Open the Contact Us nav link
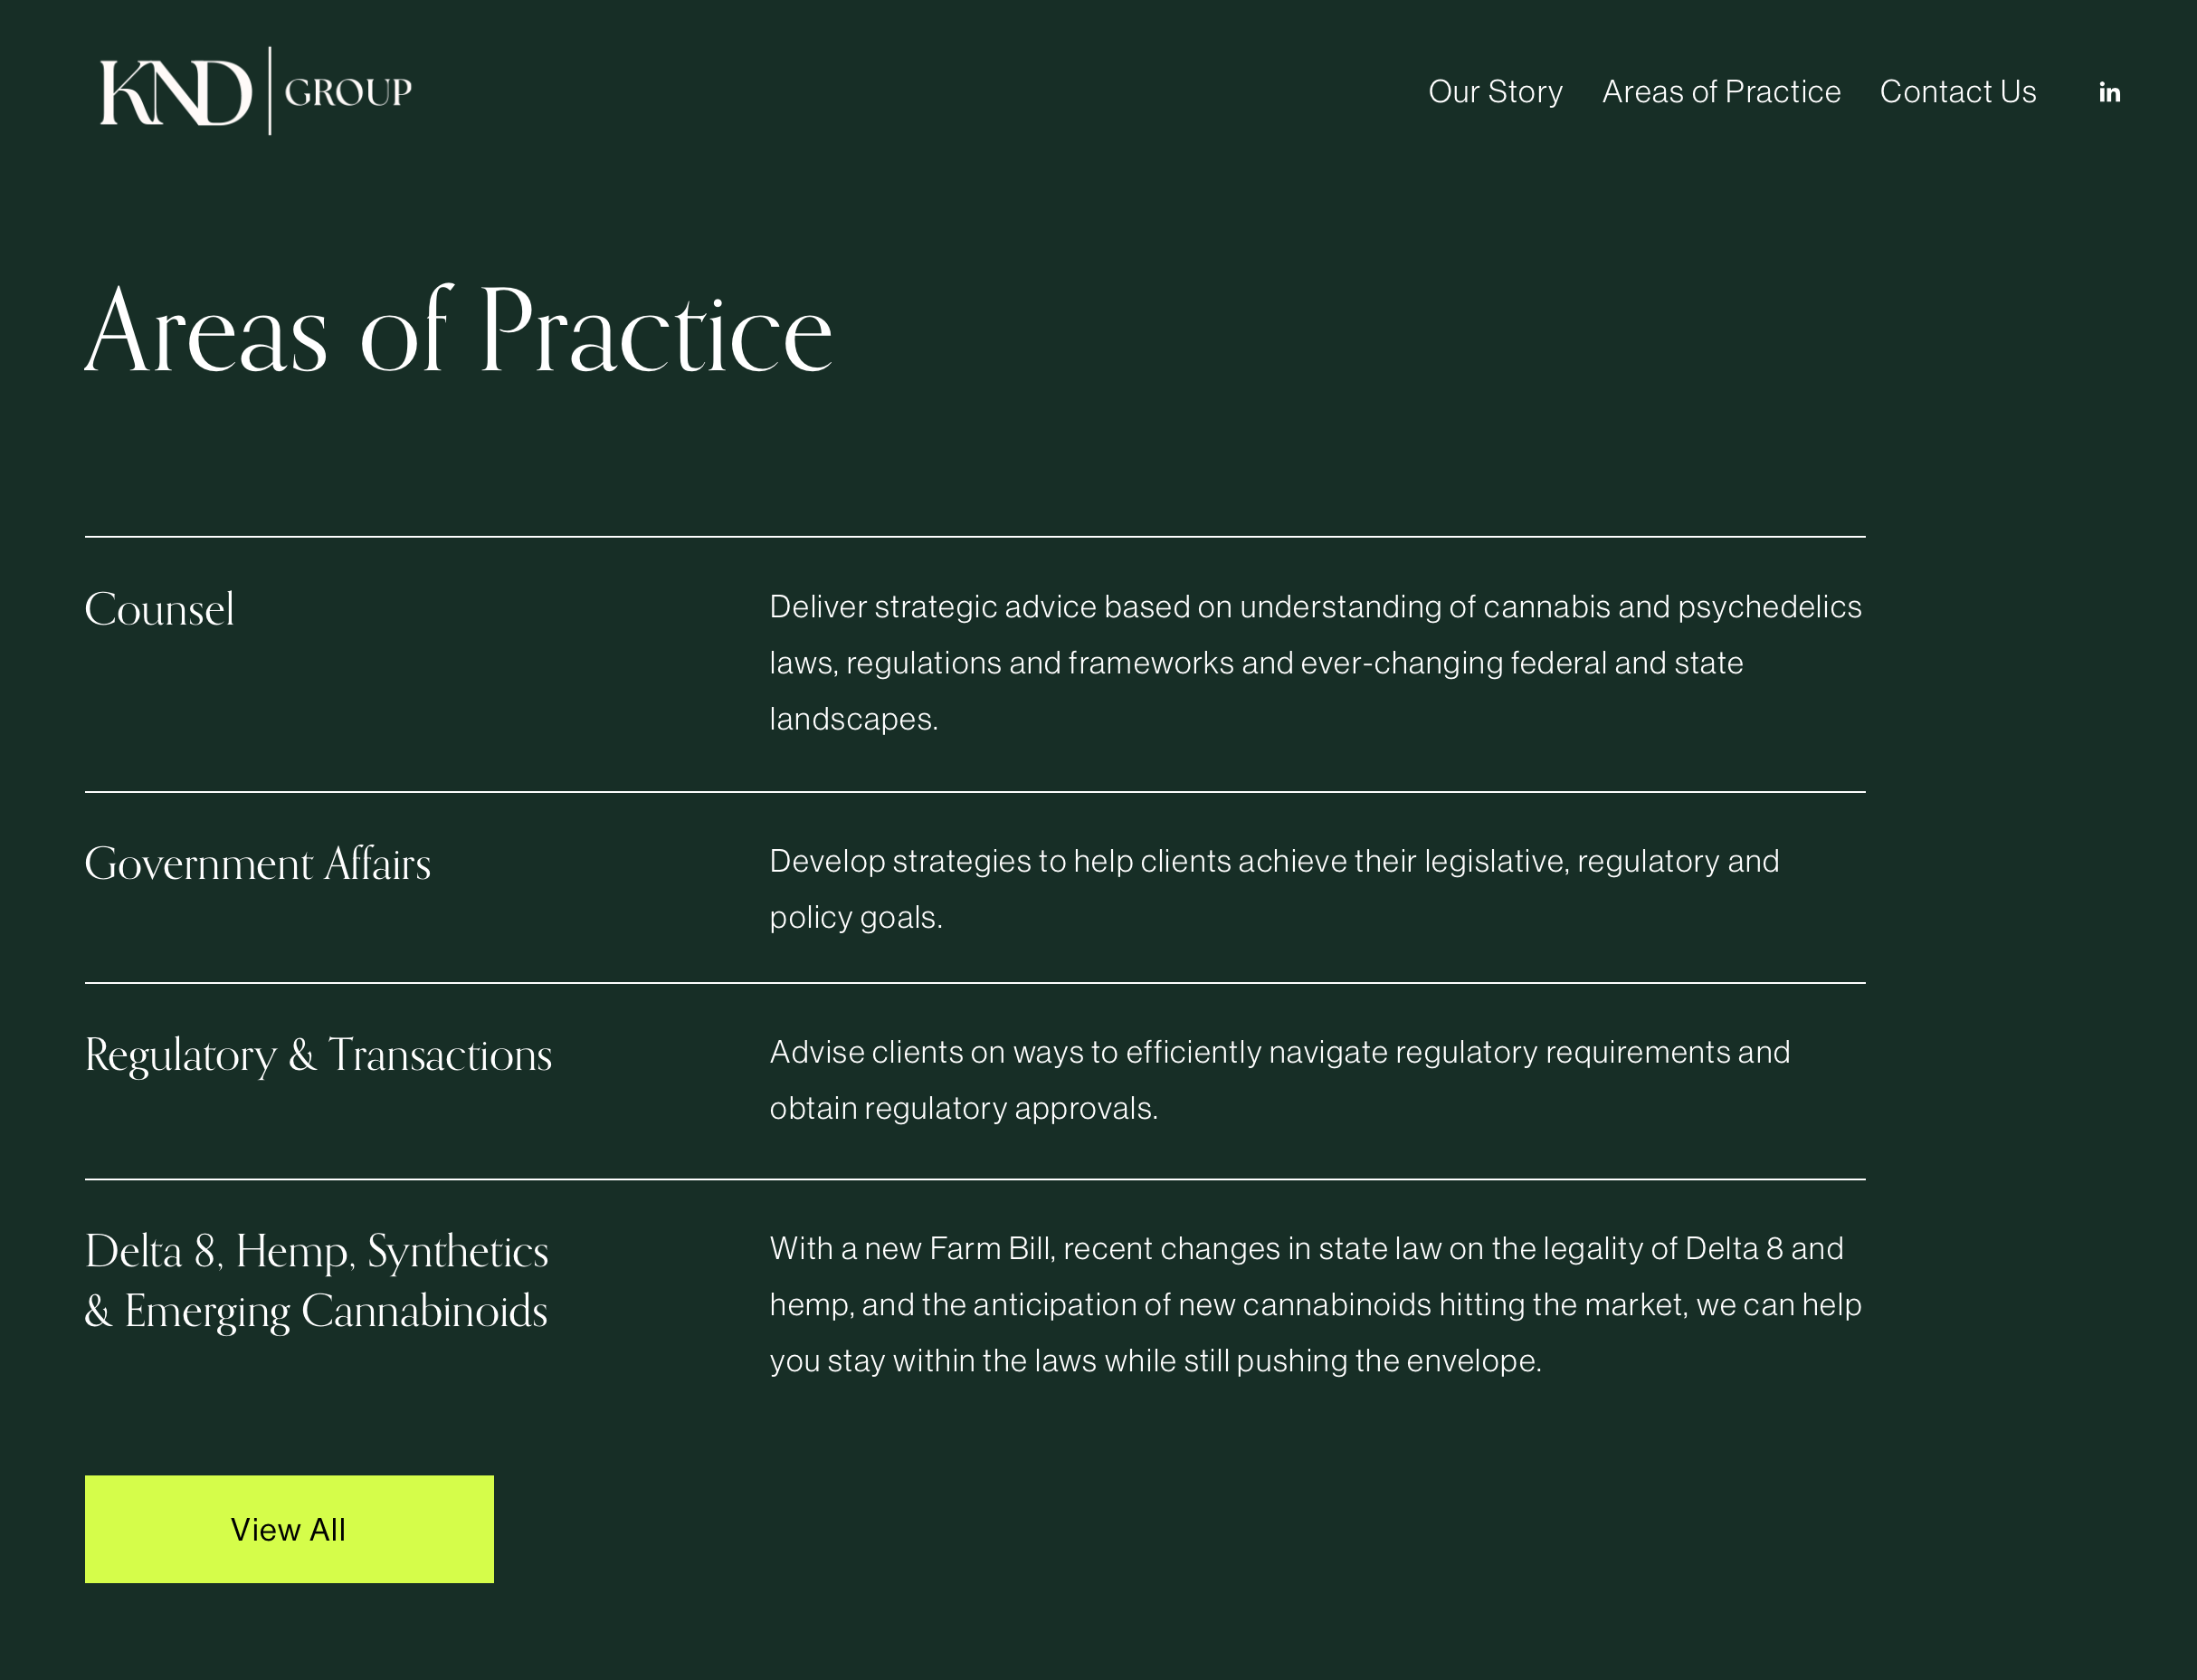This screenshot has height=1680, width=2197. 1958,92
